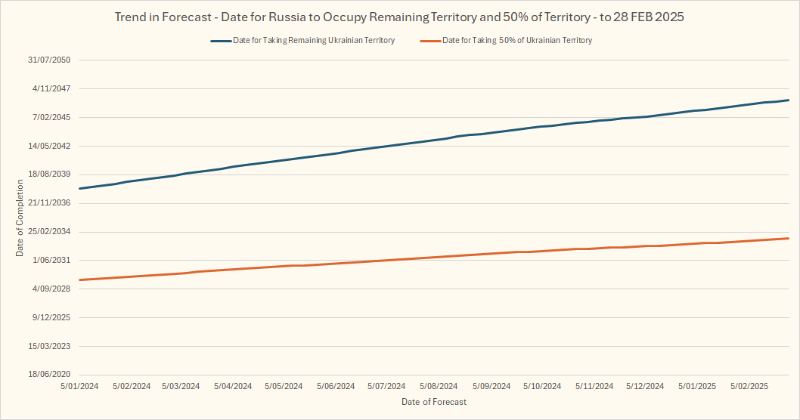
Task: Click the right endpoint of the blue line
Action: point(789,100)
